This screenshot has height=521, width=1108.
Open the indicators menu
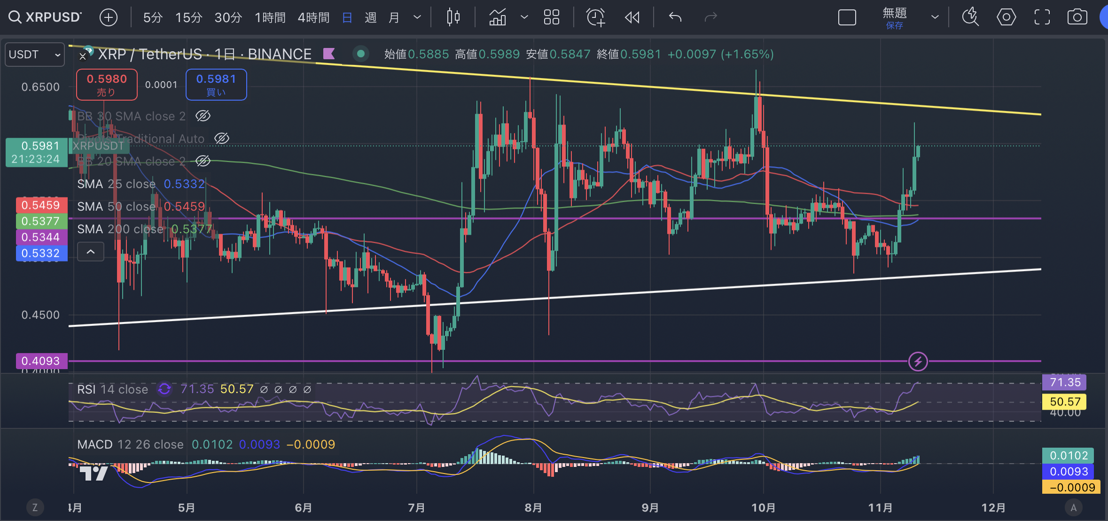[498, 17]
